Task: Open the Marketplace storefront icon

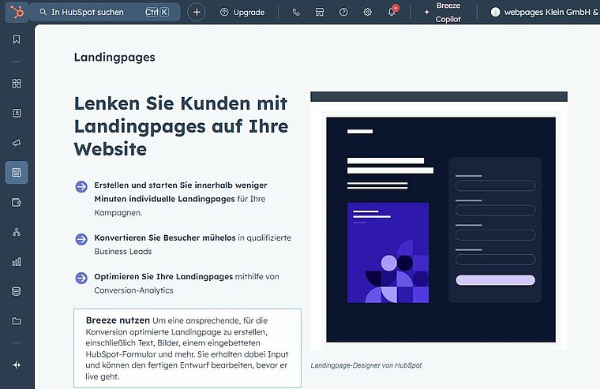Action: click(320, 13)
